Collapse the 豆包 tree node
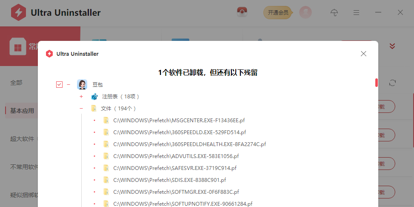Image resolution: width=414 pixels, height=207 pixels. point(69,85)
